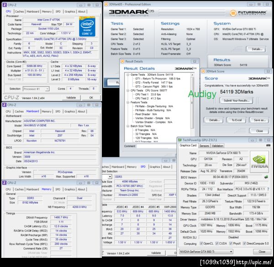
Task: Click To Excel in the 3DMark Score dialog
Action: point(237,120)
